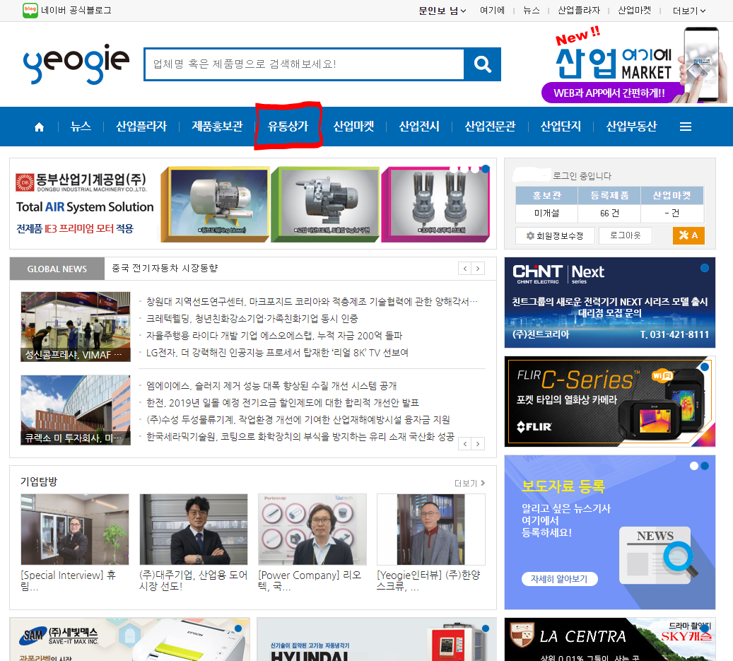Open the 뉴스 navigation menu
Viewport: 733px width, 661px height.
click(81, 127)
